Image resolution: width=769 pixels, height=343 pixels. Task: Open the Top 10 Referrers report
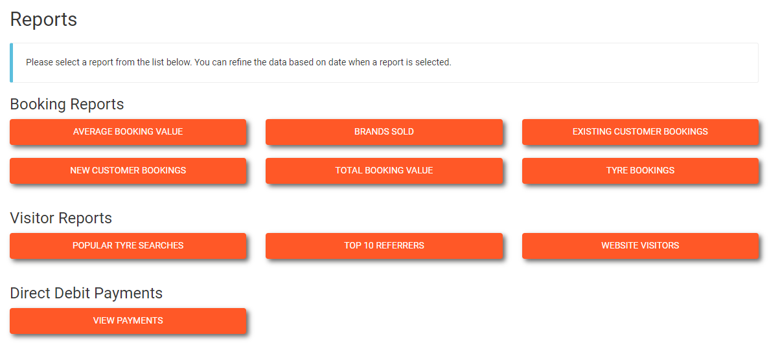(384, 245)
